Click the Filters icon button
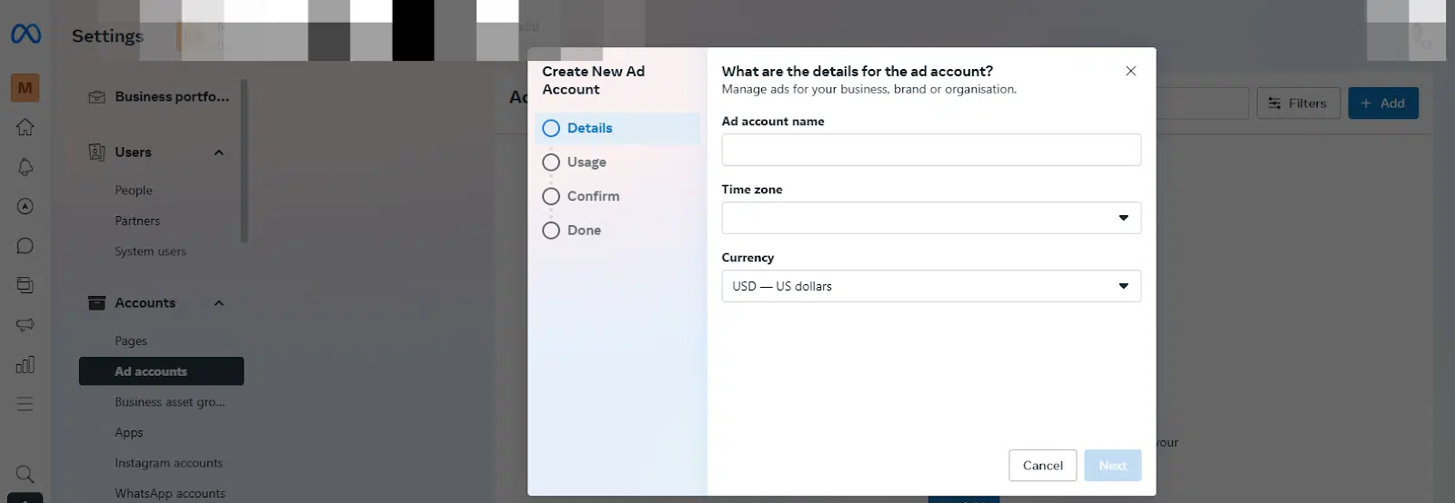Screen dimensions: 1455x503 [x=1275, y=104]
